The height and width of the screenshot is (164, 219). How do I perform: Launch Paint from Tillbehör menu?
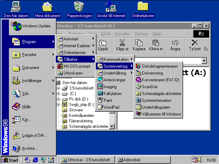pyautogui.click(x=115, y=100)
